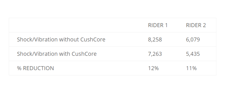This screenshot has height=98, width=228.
Task: Click the word without in the first data row
Action: click(69, 40)
